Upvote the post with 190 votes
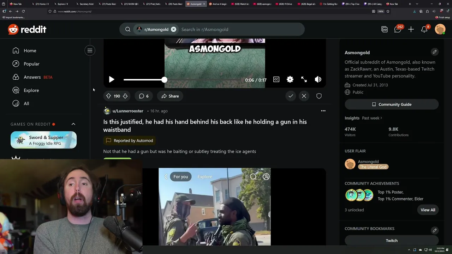Screen dimensions: 452x254 coord(109,96)
